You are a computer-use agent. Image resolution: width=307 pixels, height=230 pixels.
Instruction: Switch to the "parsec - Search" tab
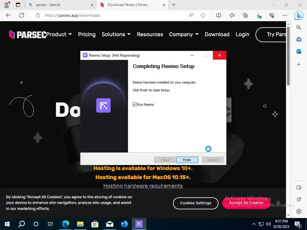(61, 5)
